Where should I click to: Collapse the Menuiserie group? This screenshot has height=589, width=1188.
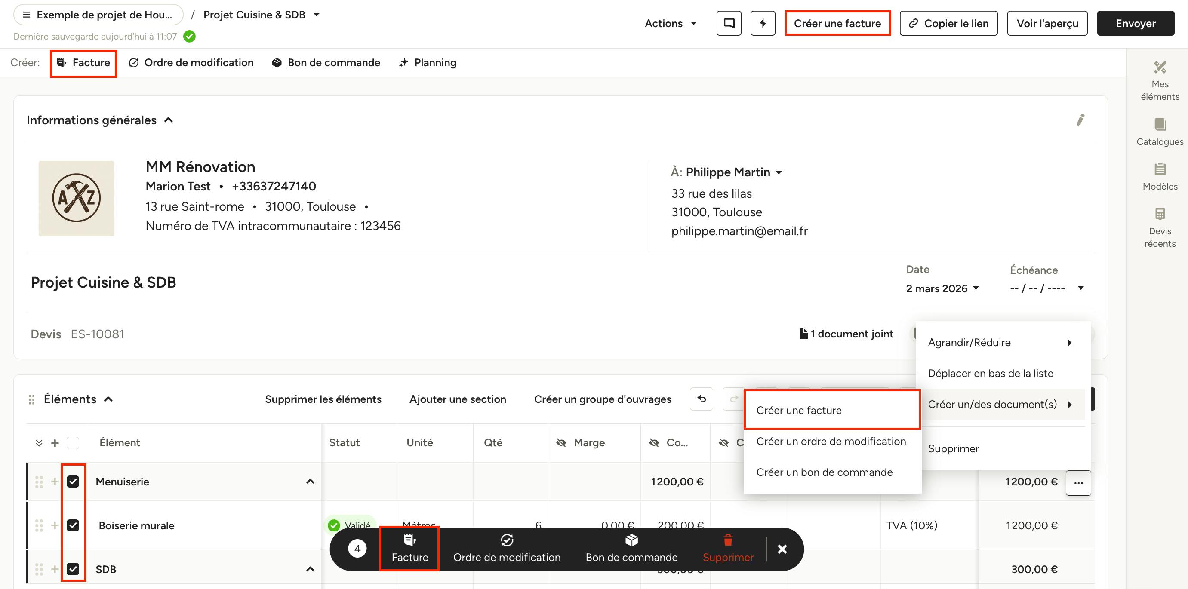(311, 482)
